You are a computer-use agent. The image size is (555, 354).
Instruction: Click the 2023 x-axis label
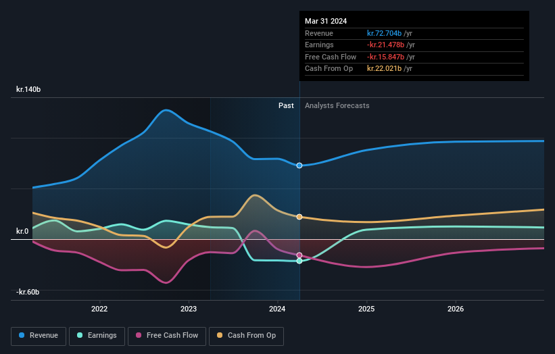[x=189, y=309]
